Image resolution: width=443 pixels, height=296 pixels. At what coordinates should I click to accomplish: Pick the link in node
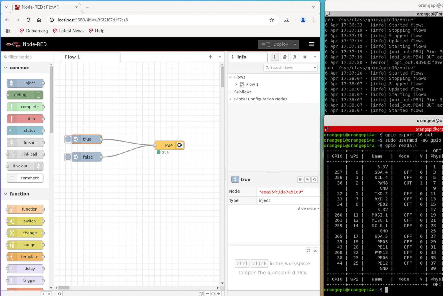(x=25, y=142)
